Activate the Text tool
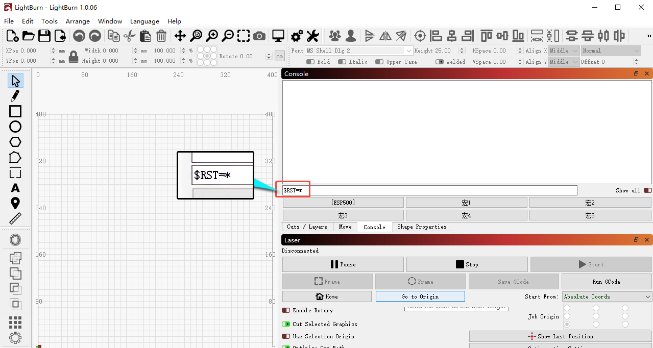The width and height of the screenshot is (653, 348). pyautogui.click(x=15, y=188)
